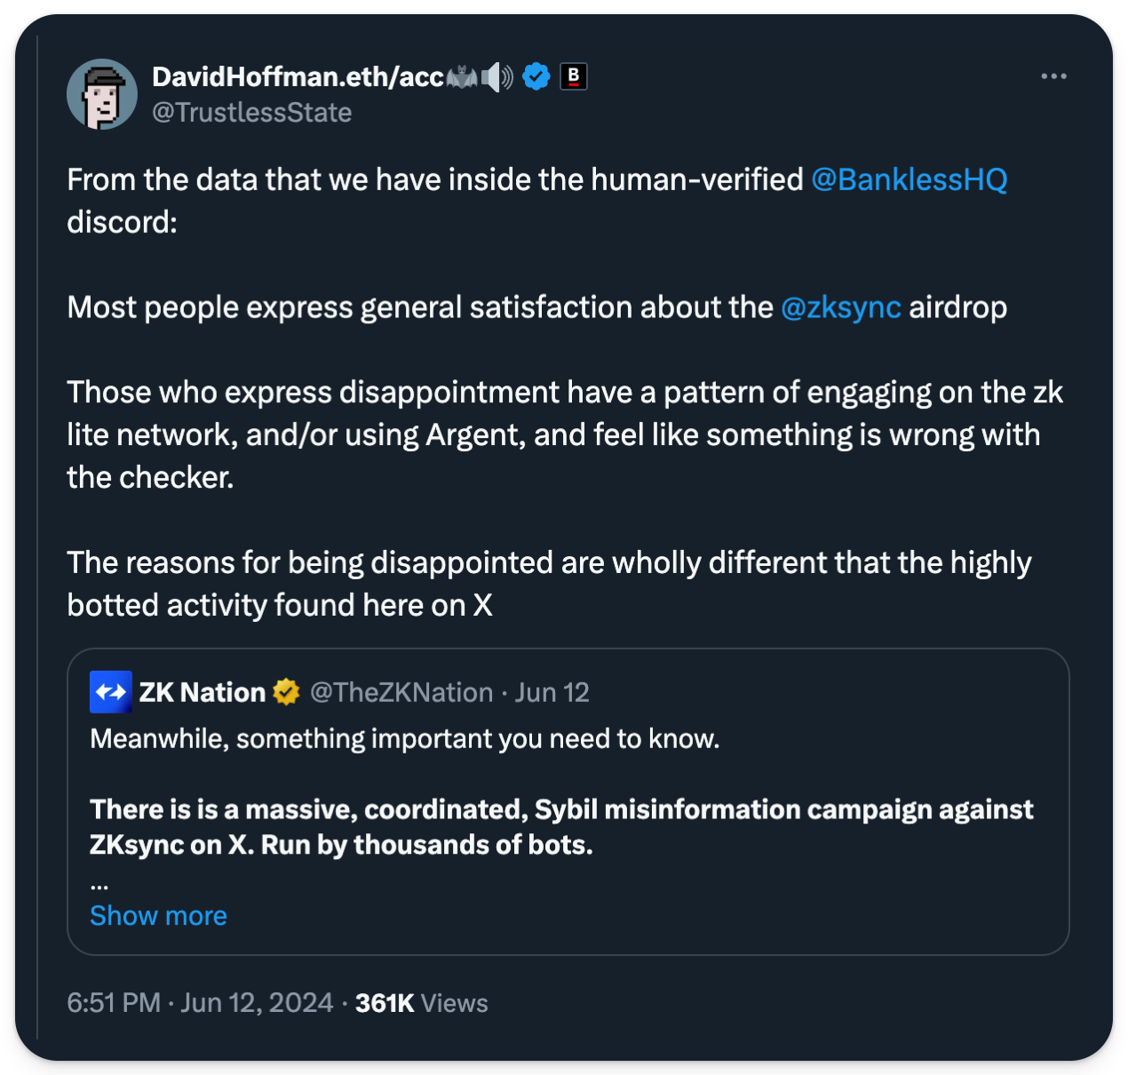
Task: Click David Hoffman's profile avatar
Action: 102,94
